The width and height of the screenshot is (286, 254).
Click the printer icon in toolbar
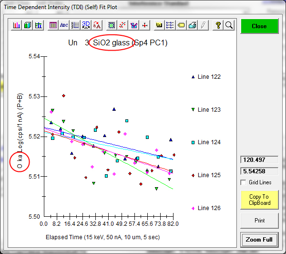tap(192, 25)
